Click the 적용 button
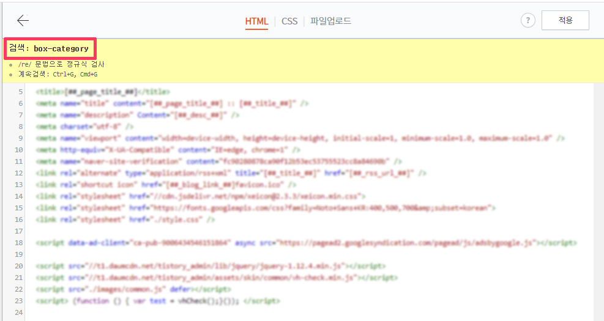Image resolution: width=604 pixels, height=321 pixels. (565, 20)
